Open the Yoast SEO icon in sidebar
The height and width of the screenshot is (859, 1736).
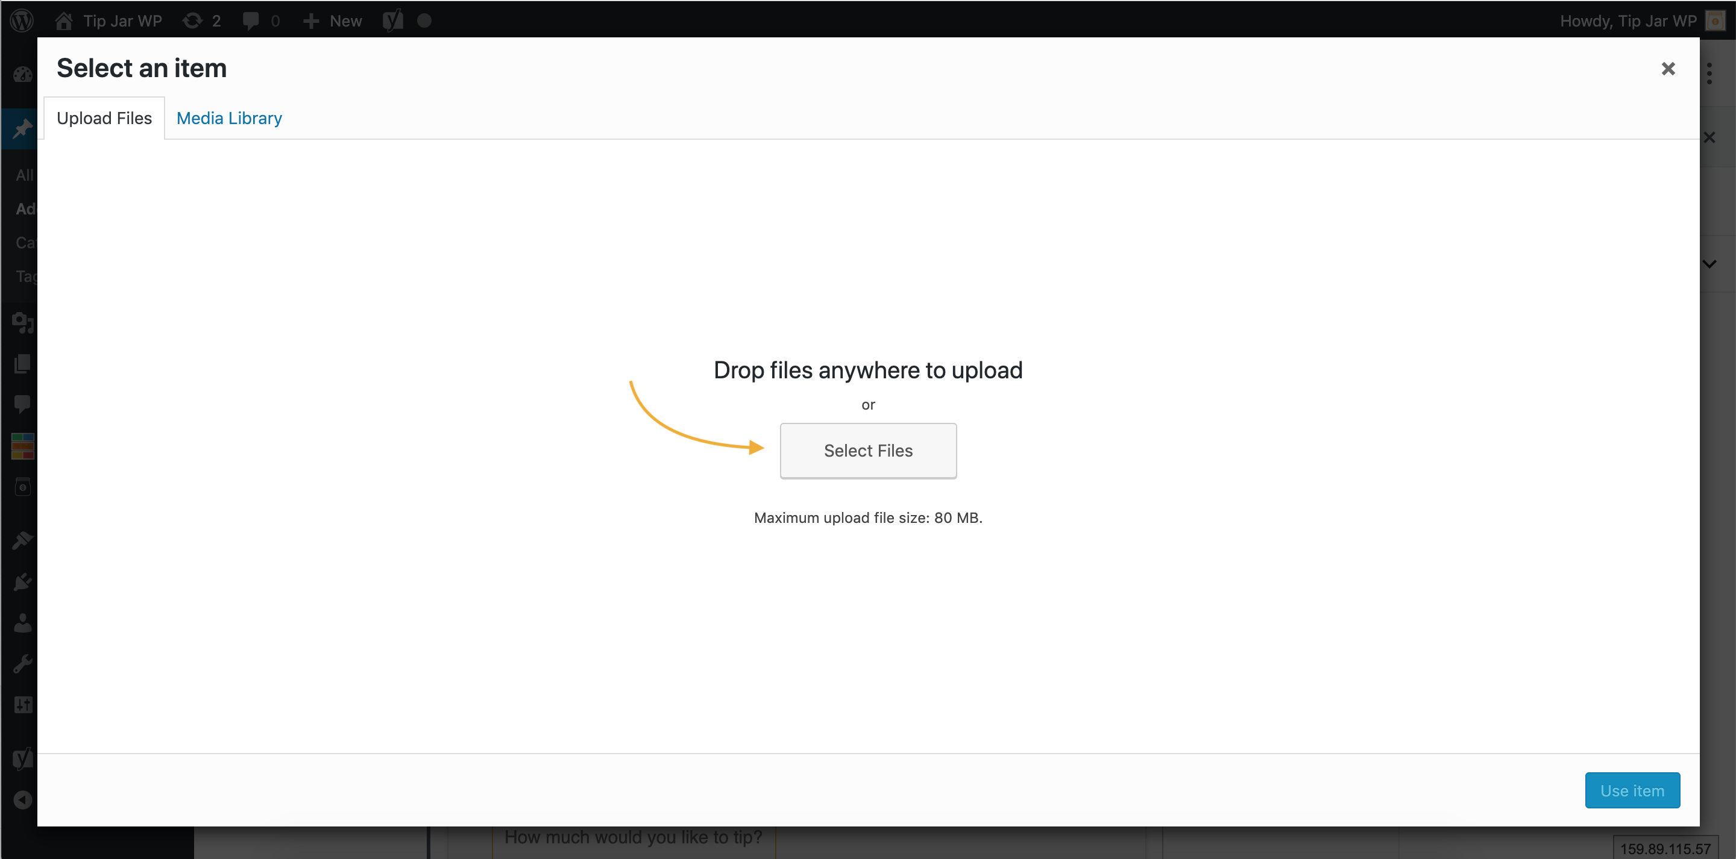(22, 758)
